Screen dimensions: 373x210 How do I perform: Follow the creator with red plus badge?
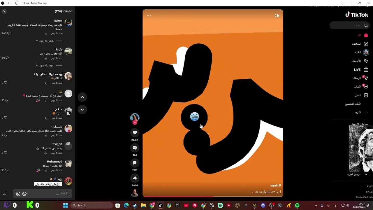tap(135, 123)
